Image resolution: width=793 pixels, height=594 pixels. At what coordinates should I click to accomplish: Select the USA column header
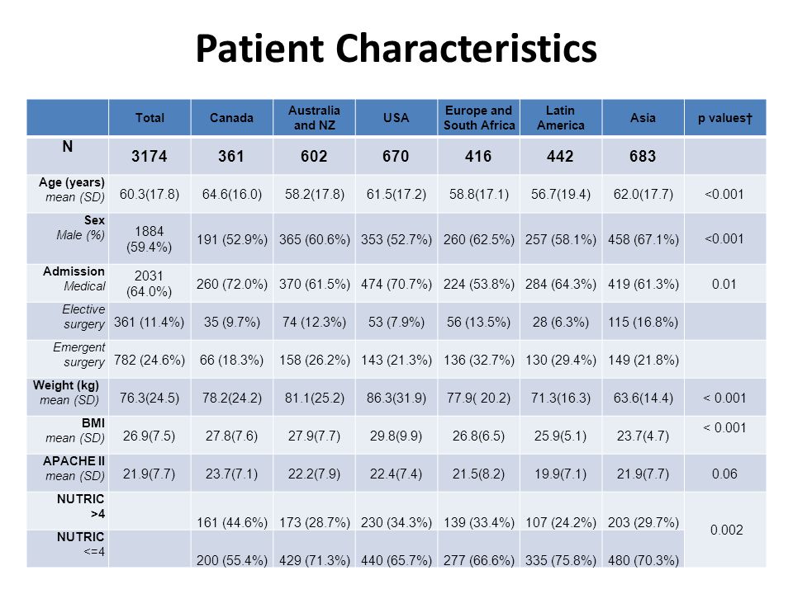click(396, 118)
